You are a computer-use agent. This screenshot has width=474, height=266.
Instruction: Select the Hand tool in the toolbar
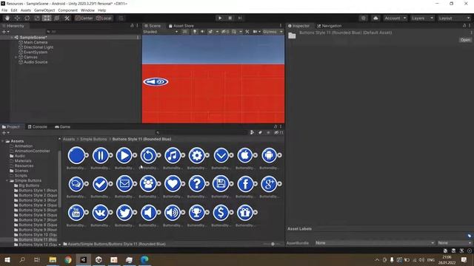[x=7, y=18]
